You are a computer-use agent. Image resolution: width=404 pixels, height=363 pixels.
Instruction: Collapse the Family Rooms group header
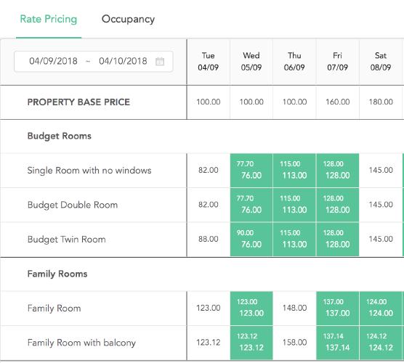(x=57, y=274)
